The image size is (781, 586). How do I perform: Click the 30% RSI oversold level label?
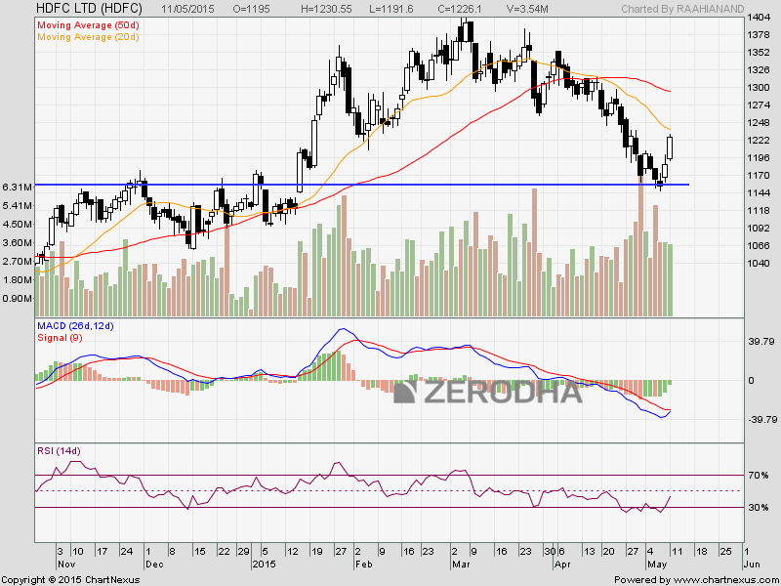click(758, 508)
